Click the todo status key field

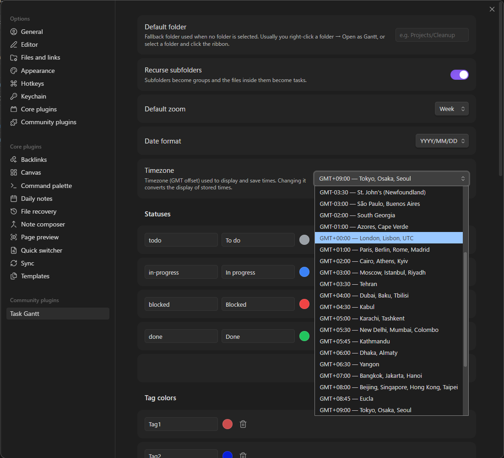point(181,240)
